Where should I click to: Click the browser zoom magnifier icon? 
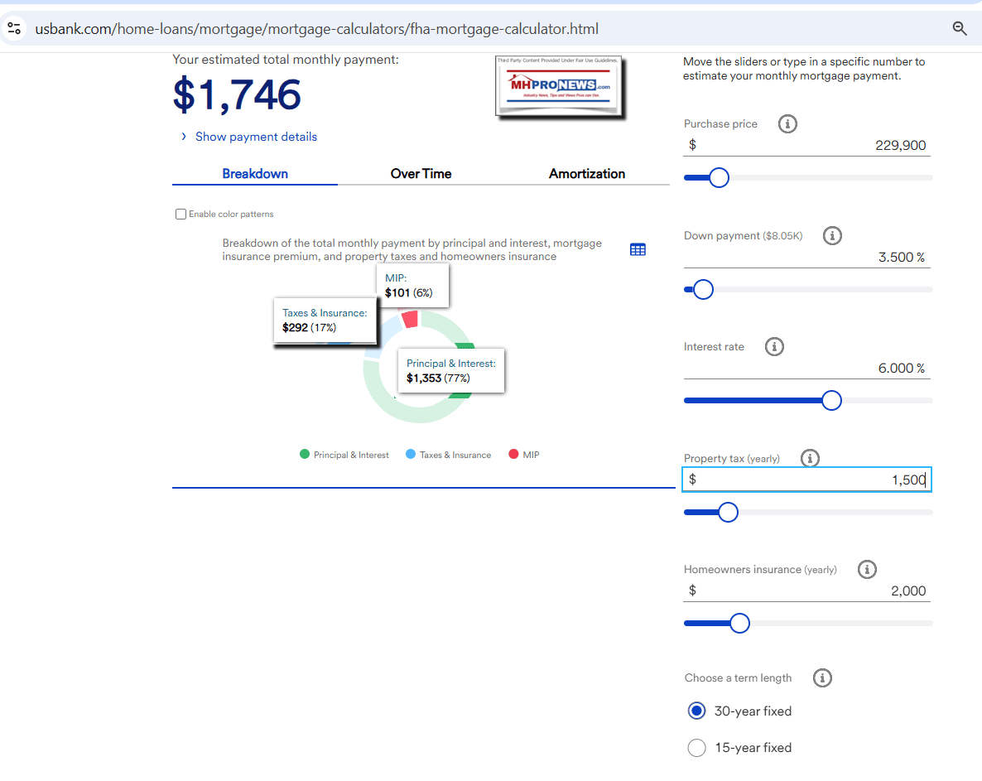pos(960,29)
